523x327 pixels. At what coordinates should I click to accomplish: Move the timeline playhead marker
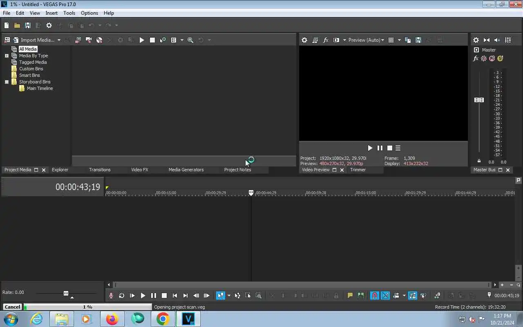tap(251, 193)
